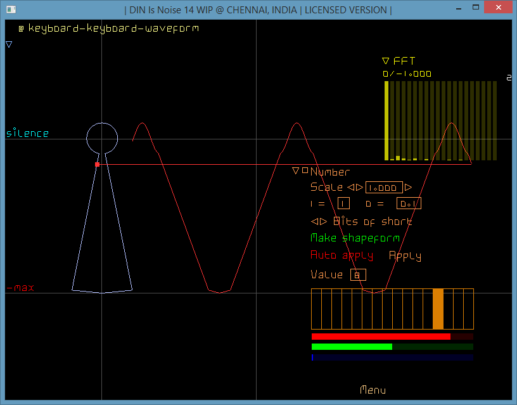Click the DIN Is Noise title bar icon
This screenshot has width=517, height=405.
(x=10, y=8)
